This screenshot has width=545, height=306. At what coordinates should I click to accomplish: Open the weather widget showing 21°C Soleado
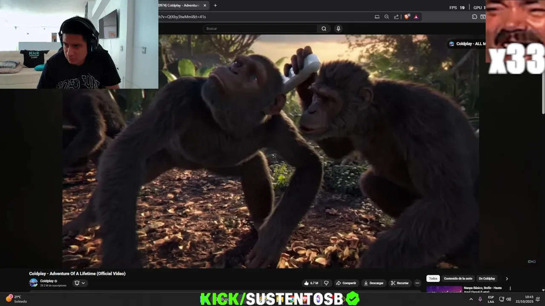click(x=17, y=299)
